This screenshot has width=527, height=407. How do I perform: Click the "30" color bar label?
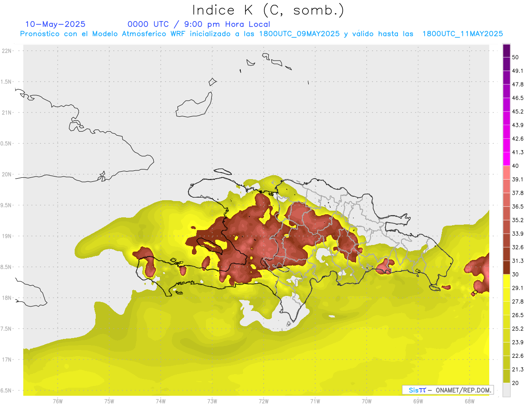515,275
